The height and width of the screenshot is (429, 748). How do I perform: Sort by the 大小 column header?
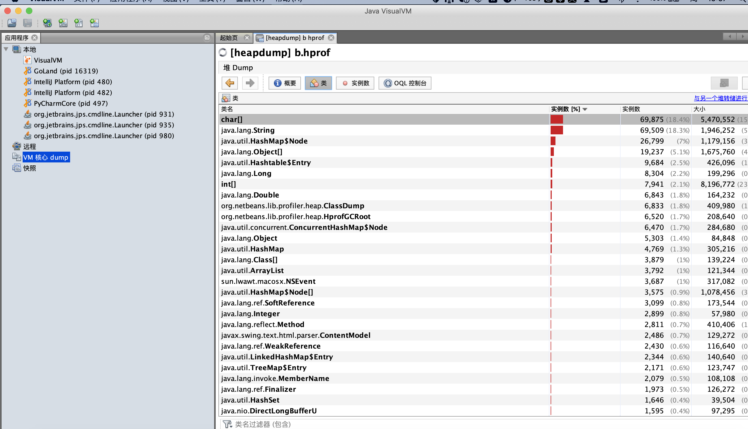point(720,109)
